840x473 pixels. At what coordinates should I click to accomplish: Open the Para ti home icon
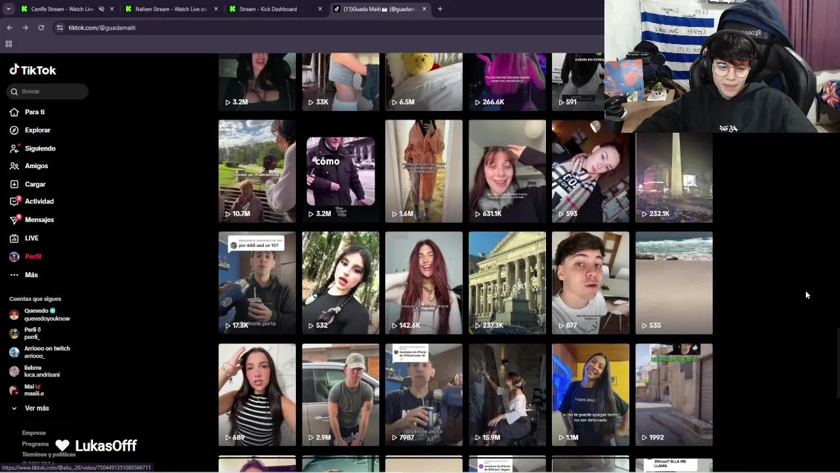14,112
